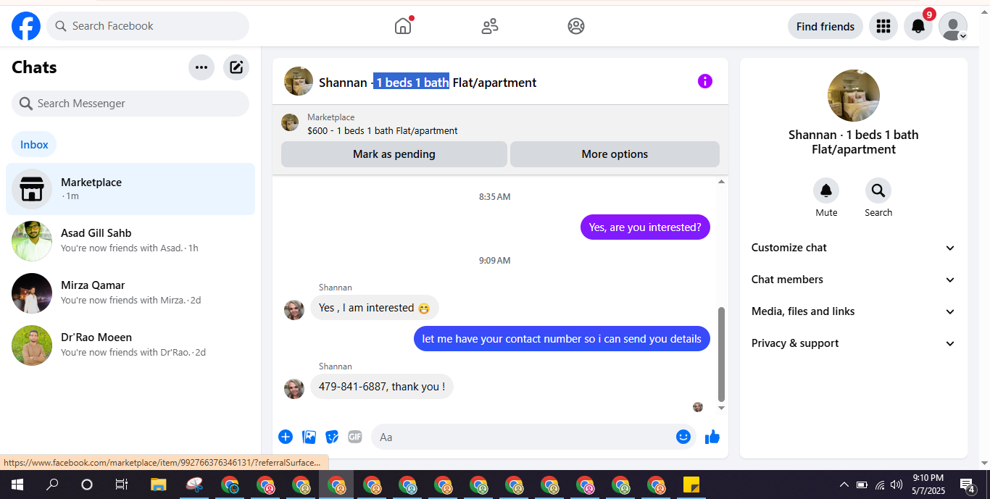Open the Groups icon in top navigation
Image resolution: width=990 pixels, height=499 pixels.
pos(576,26)
